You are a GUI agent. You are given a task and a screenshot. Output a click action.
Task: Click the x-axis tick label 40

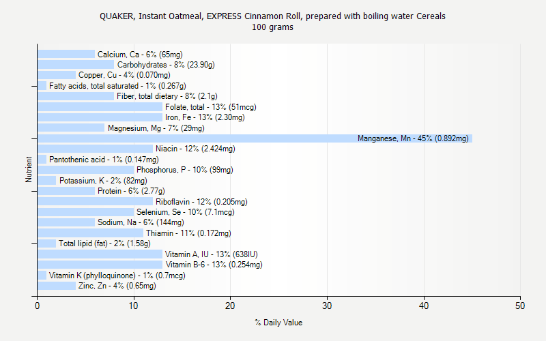pyautogui.click(x=424, y=306)
